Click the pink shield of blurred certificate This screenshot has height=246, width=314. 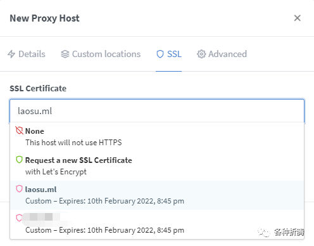pos(19,218)
